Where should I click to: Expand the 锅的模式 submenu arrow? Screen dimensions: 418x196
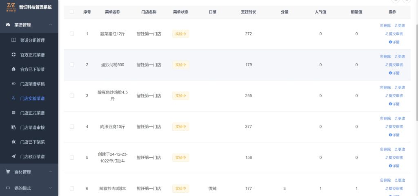50,188
